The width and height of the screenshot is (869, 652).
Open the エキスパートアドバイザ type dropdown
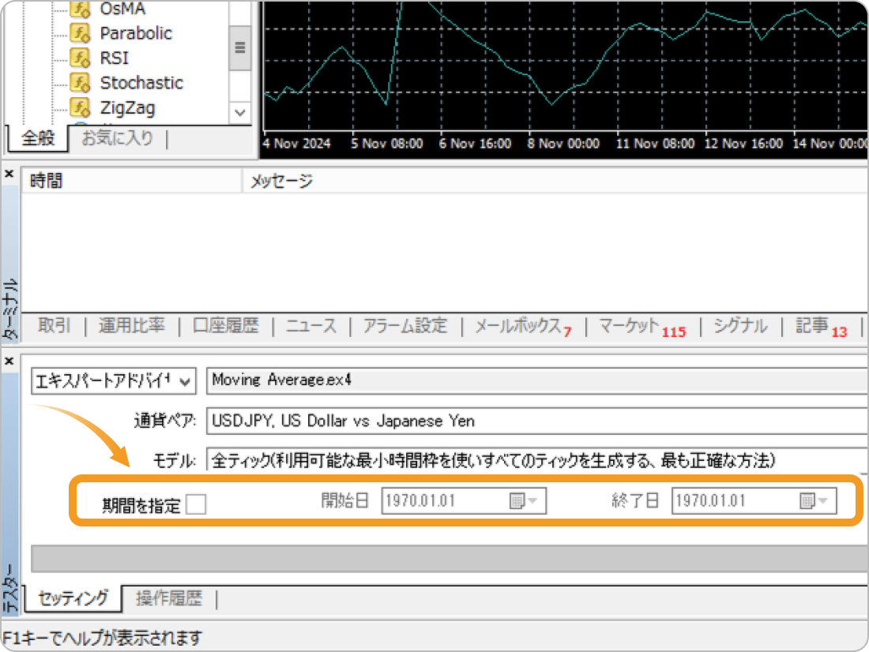[114, 381]
